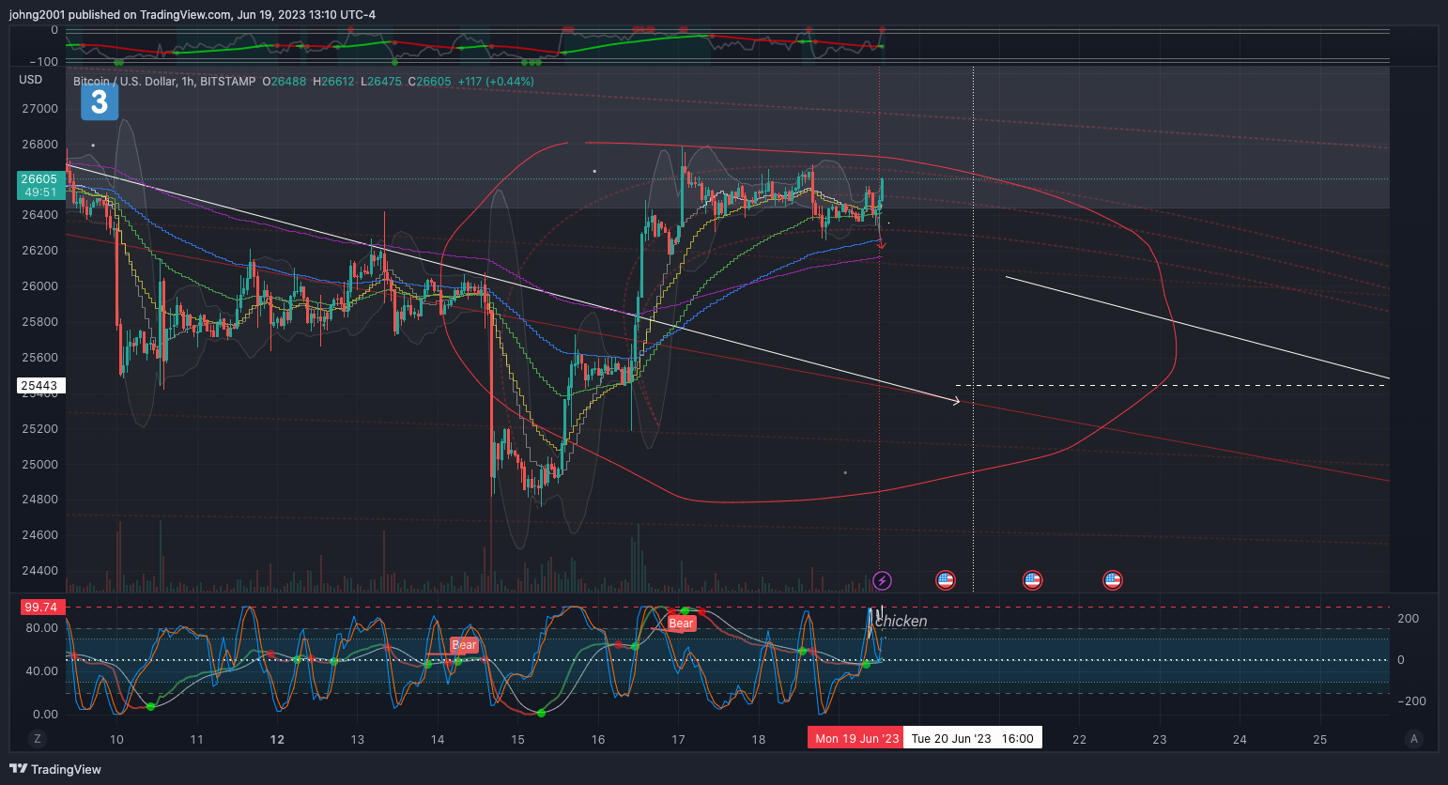This screenshot has height=785, width=1448.
Task: Click the H26612 high value
Action: click(333, 82)
